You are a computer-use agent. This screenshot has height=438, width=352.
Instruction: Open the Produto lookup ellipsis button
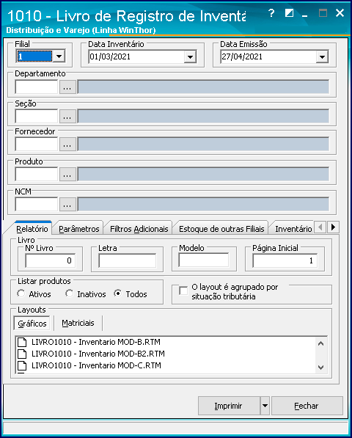click(67, 175)
